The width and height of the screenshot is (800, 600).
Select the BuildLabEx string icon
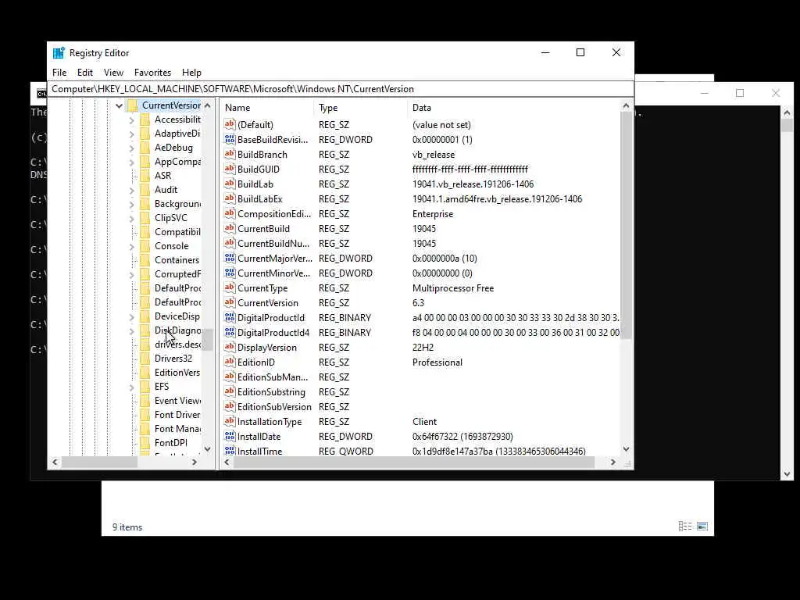point(230,198)
